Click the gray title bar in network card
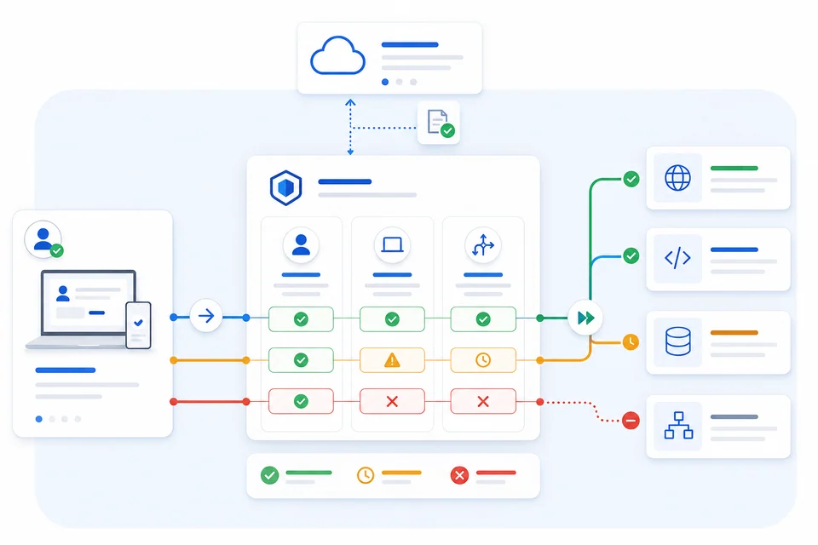818x545 pixels. (734, 416)
